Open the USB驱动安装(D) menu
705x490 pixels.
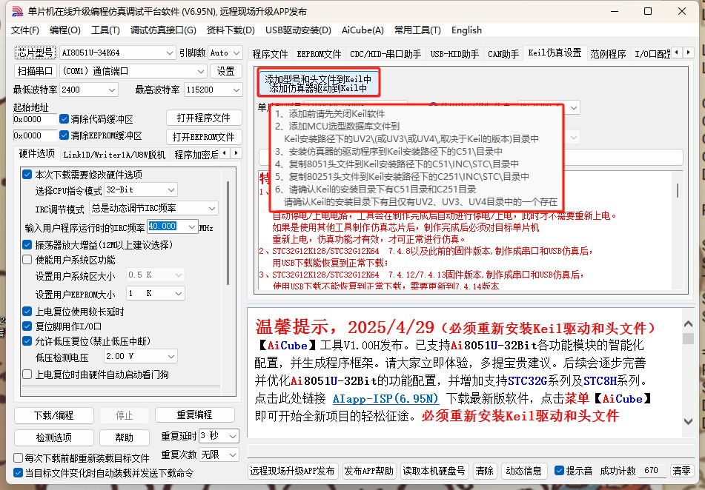(298, 30)
